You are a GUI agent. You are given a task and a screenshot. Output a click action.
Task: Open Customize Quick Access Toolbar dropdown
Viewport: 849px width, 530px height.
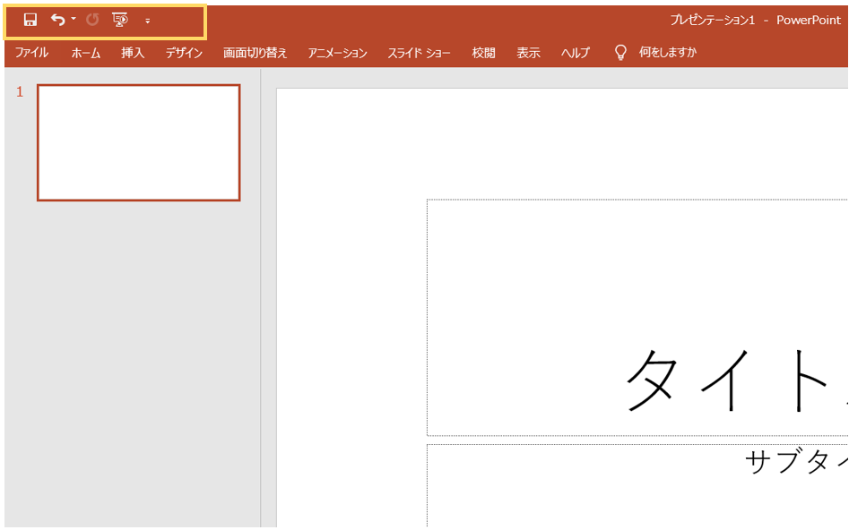click(147, 21)
